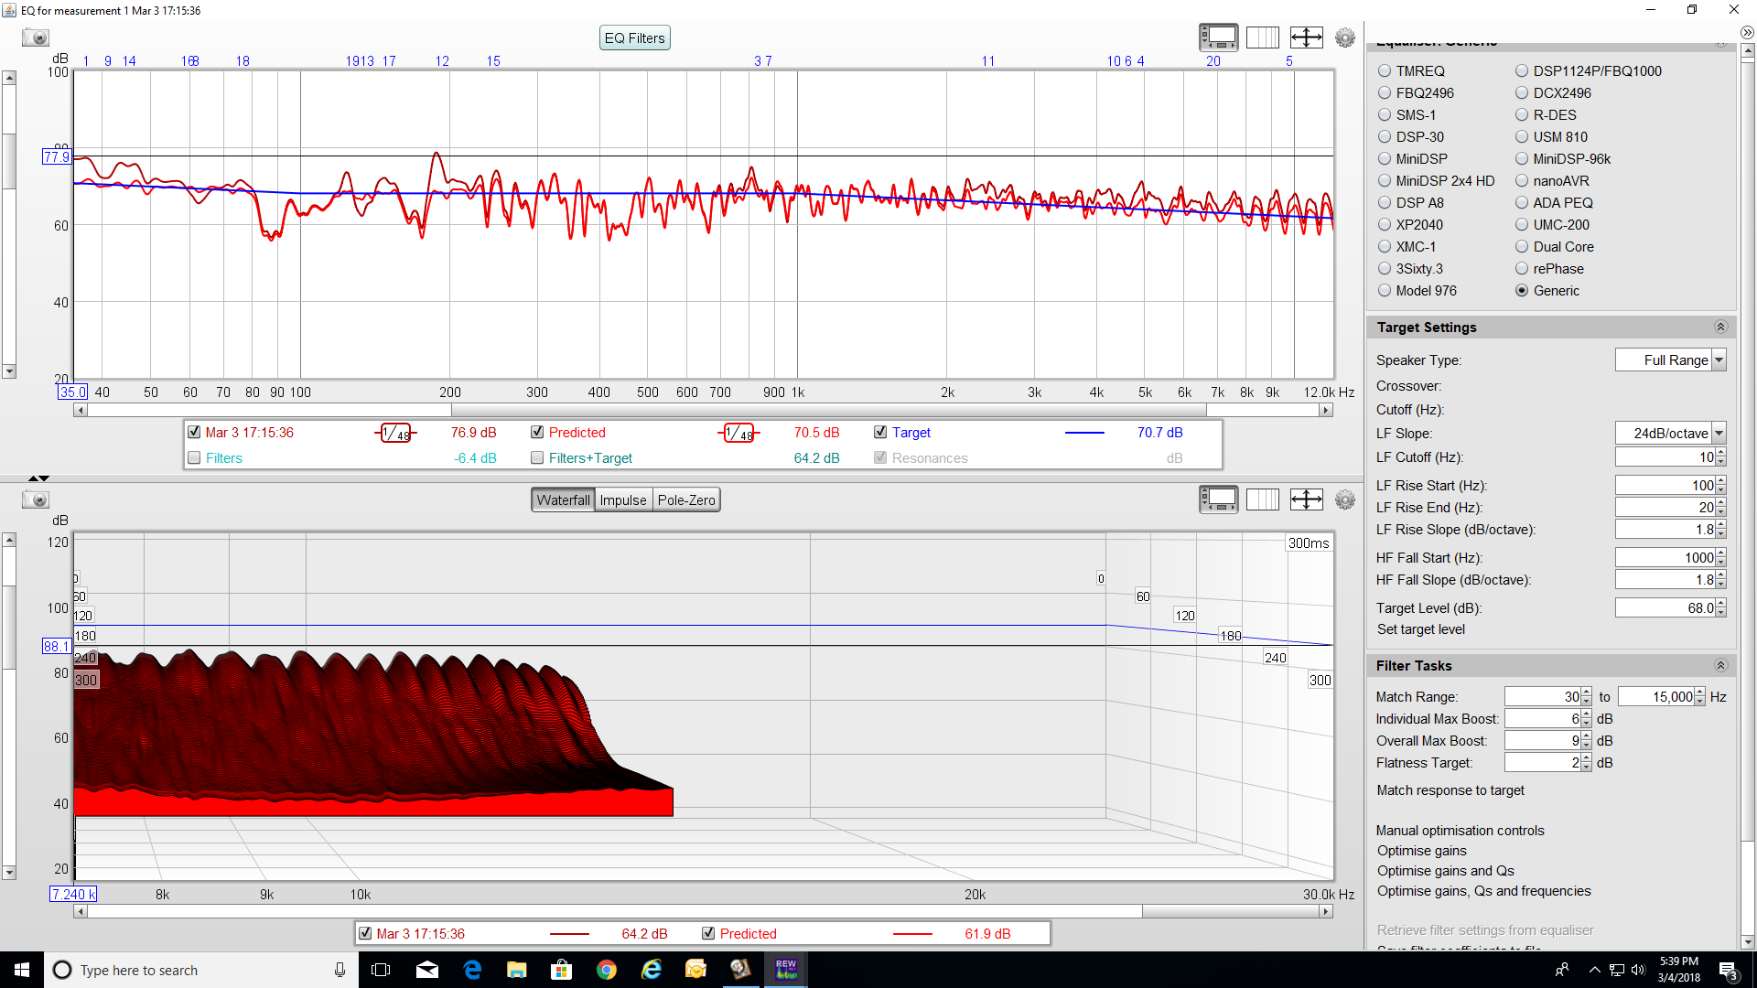1757x988 pixels.
Task: Toggle the Predicted trace checkbox in EQ legend
Action: [x=537, y=433]
